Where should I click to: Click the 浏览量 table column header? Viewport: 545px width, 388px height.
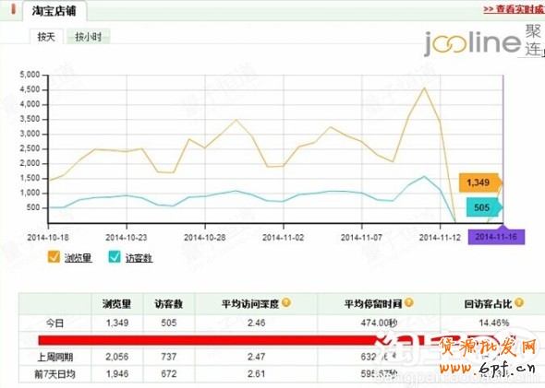pyautogui.click(x=116, y=304)
